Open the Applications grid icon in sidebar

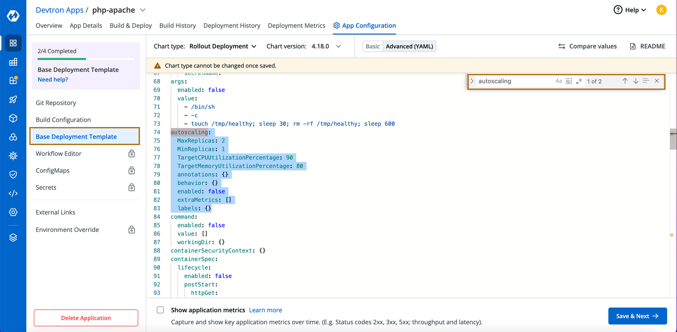13,43
